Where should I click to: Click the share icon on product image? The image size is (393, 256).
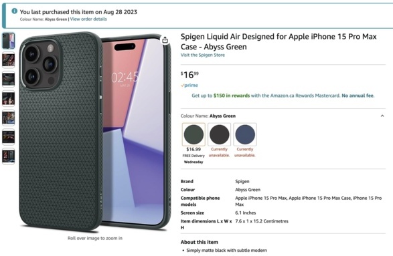165,40
